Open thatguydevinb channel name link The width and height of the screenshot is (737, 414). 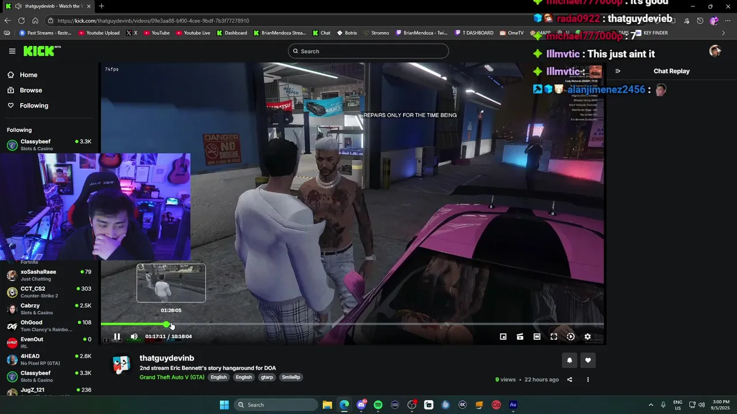click(x=166, y=358)
